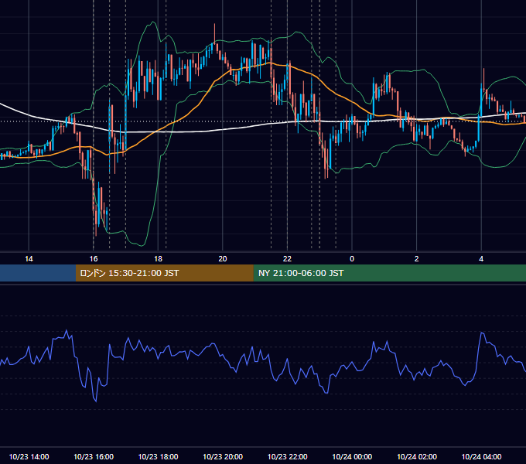
Task: Click the 14 hour label on the price chart axis
Action: (x=29, y=259)
